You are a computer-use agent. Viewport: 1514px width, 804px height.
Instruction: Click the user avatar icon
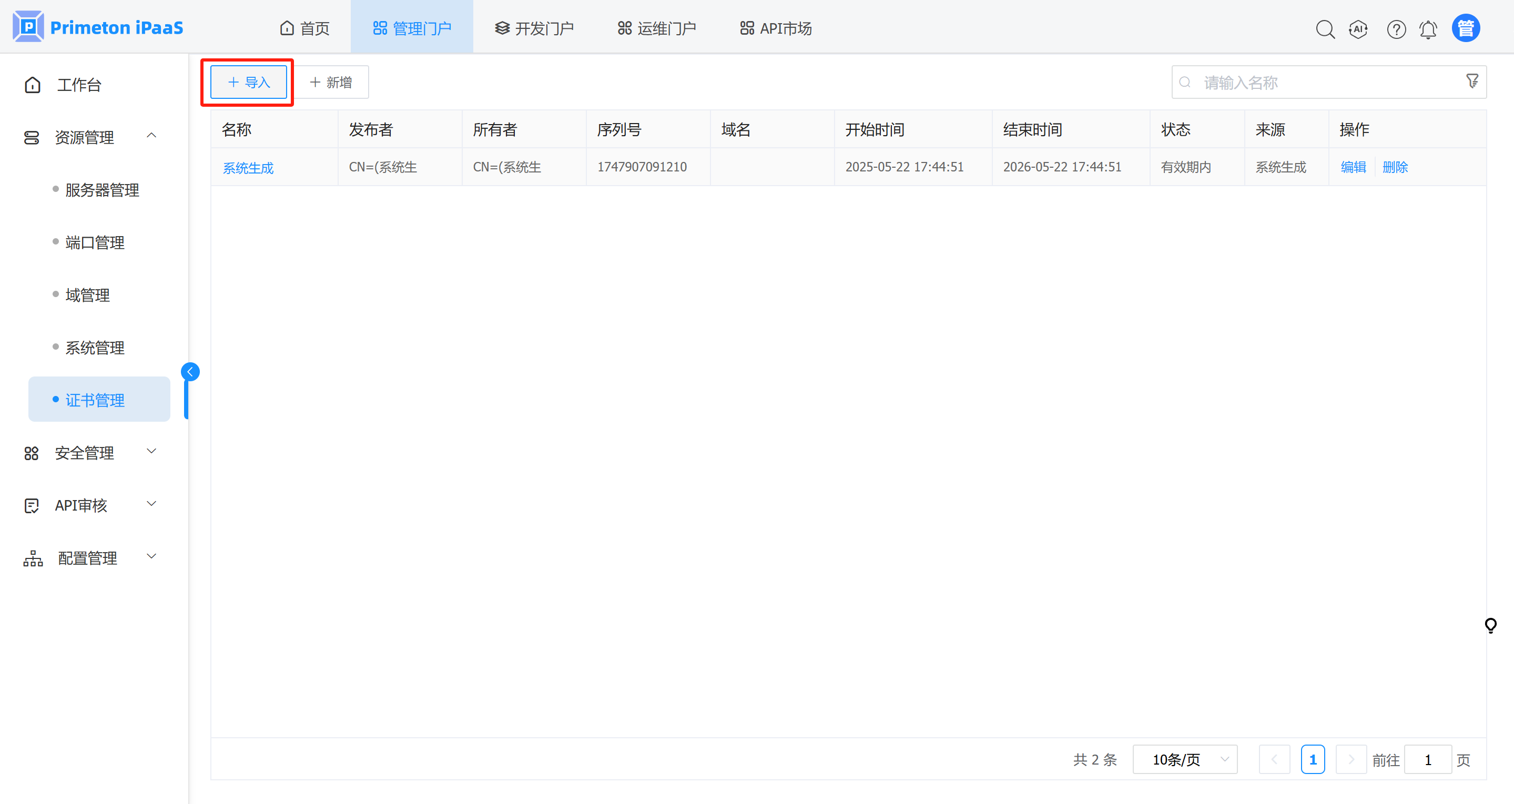(x=1465, y=28)
